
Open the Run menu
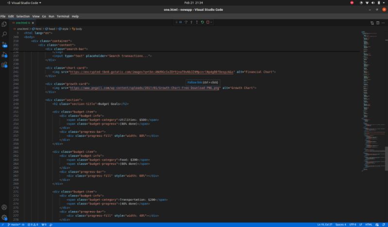point(51,16)
